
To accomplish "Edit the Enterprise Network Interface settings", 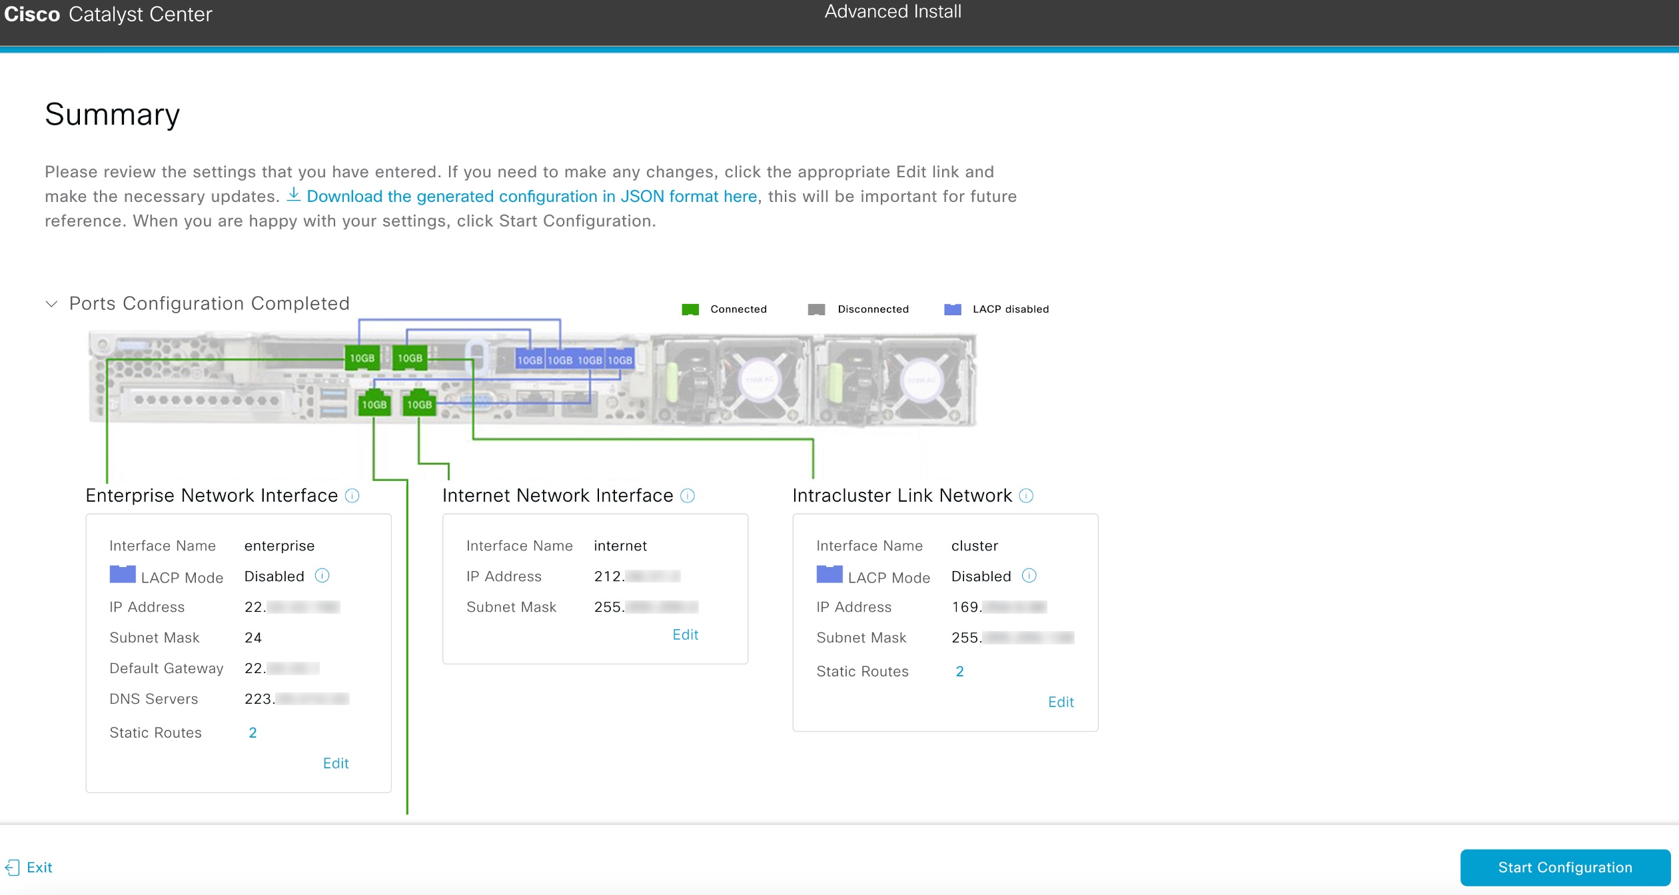I will tap(335, 763).
